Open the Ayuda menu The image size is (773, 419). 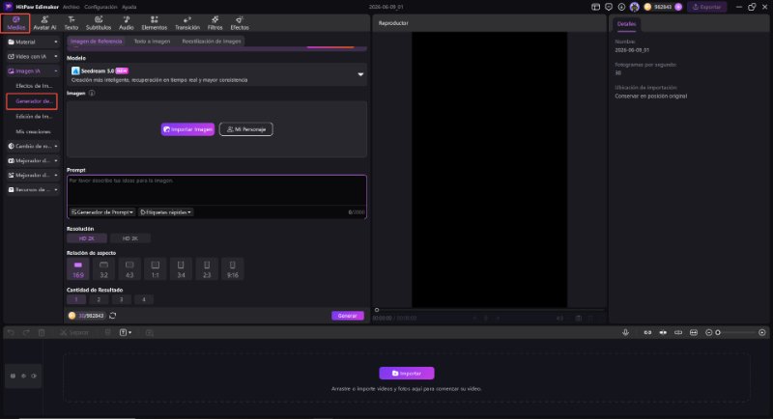(129, 7)
